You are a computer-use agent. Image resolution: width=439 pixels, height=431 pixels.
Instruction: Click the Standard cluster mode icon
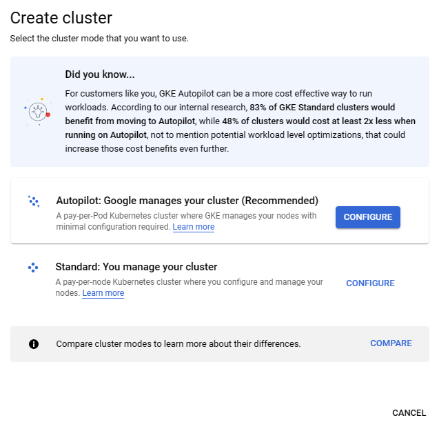(x=33, y=268)
